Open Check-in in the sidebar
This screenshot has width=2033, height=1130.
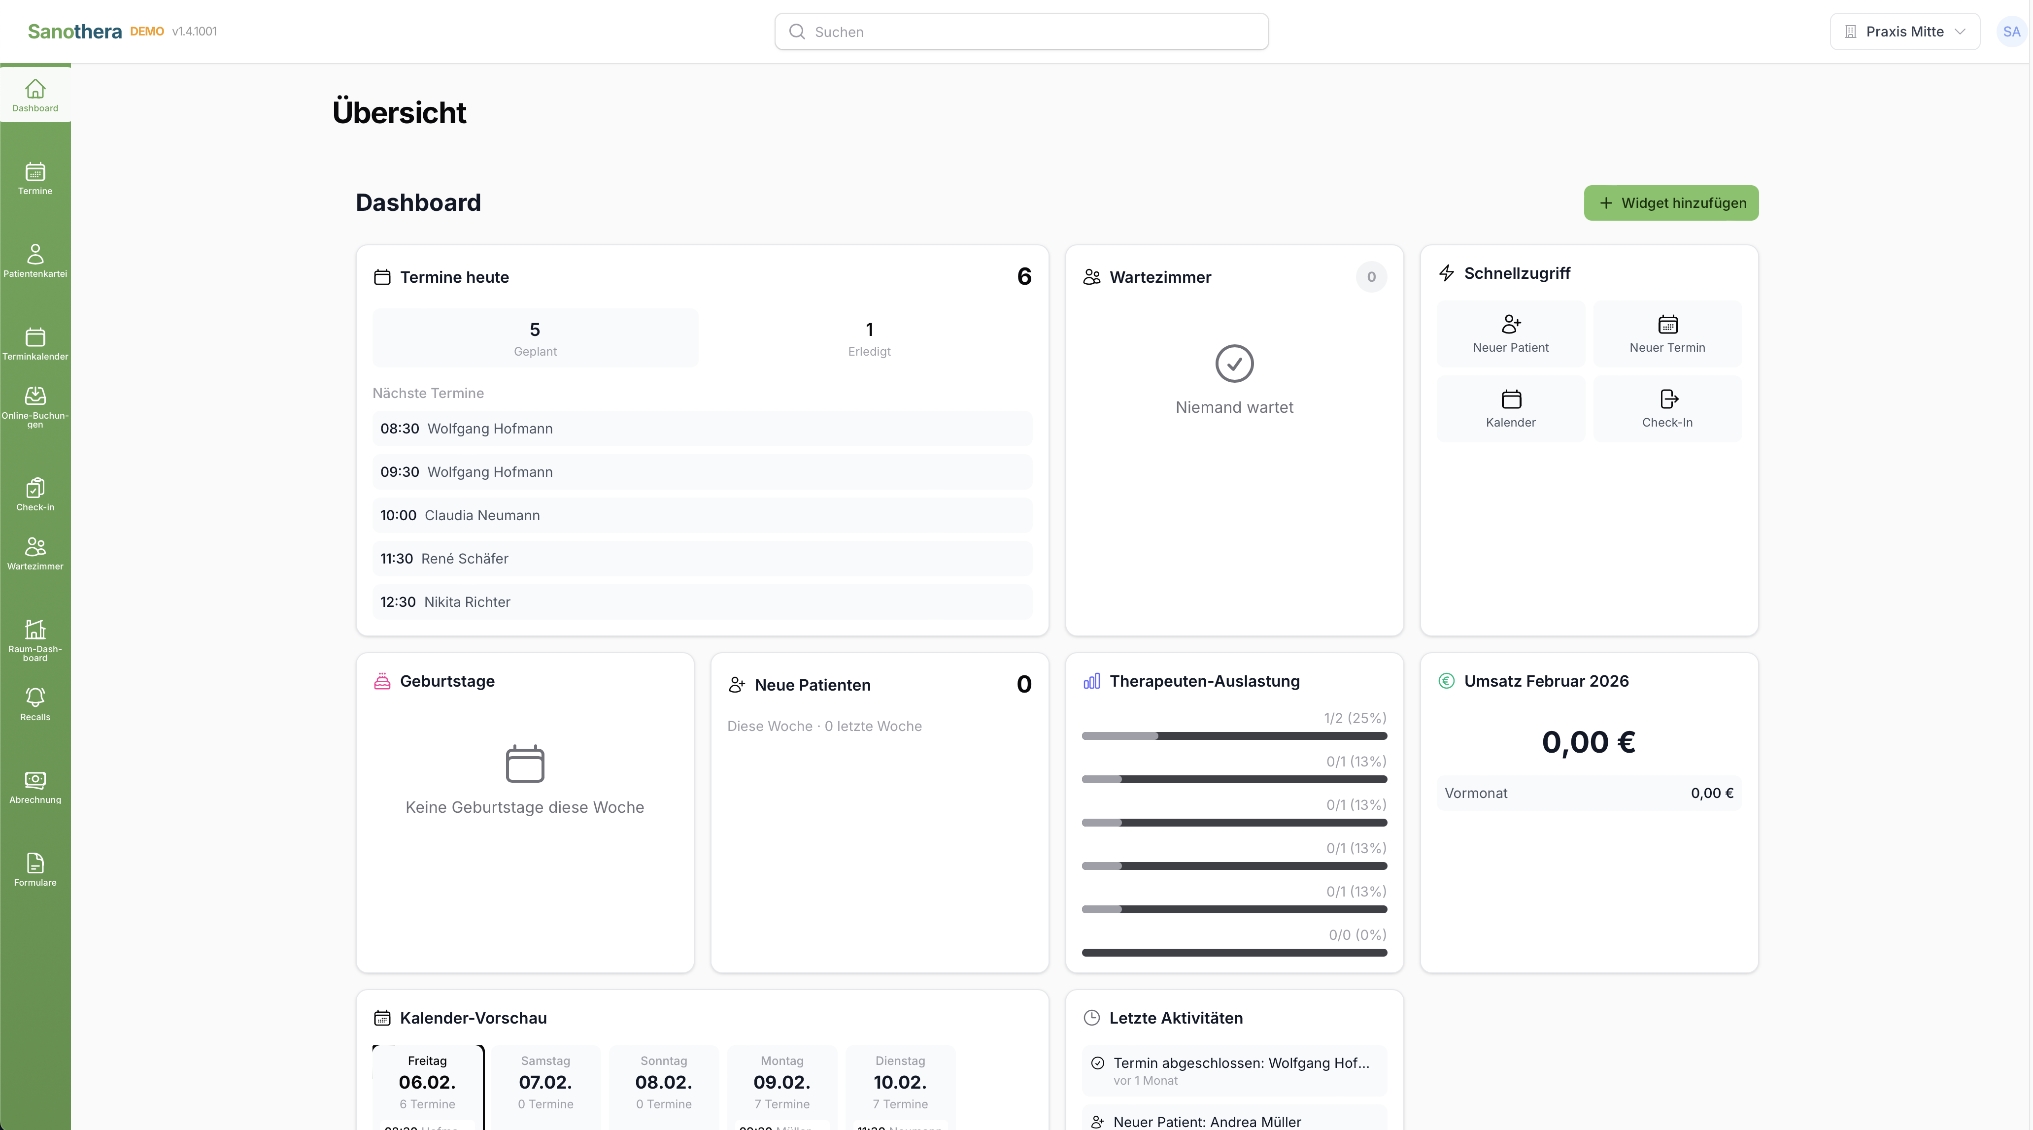[x=35, y=495]
